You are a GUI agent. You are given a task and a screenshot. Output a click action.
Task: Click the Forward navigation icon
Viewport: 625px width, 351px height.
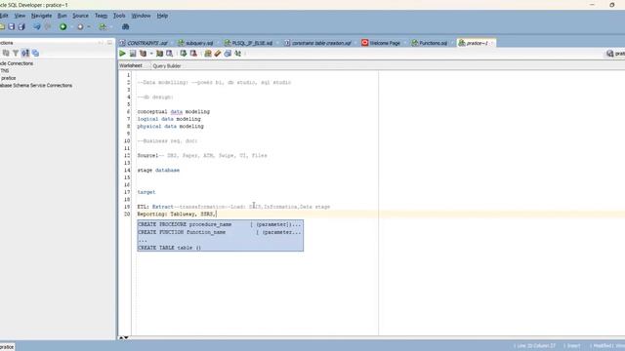click(80, 26)
